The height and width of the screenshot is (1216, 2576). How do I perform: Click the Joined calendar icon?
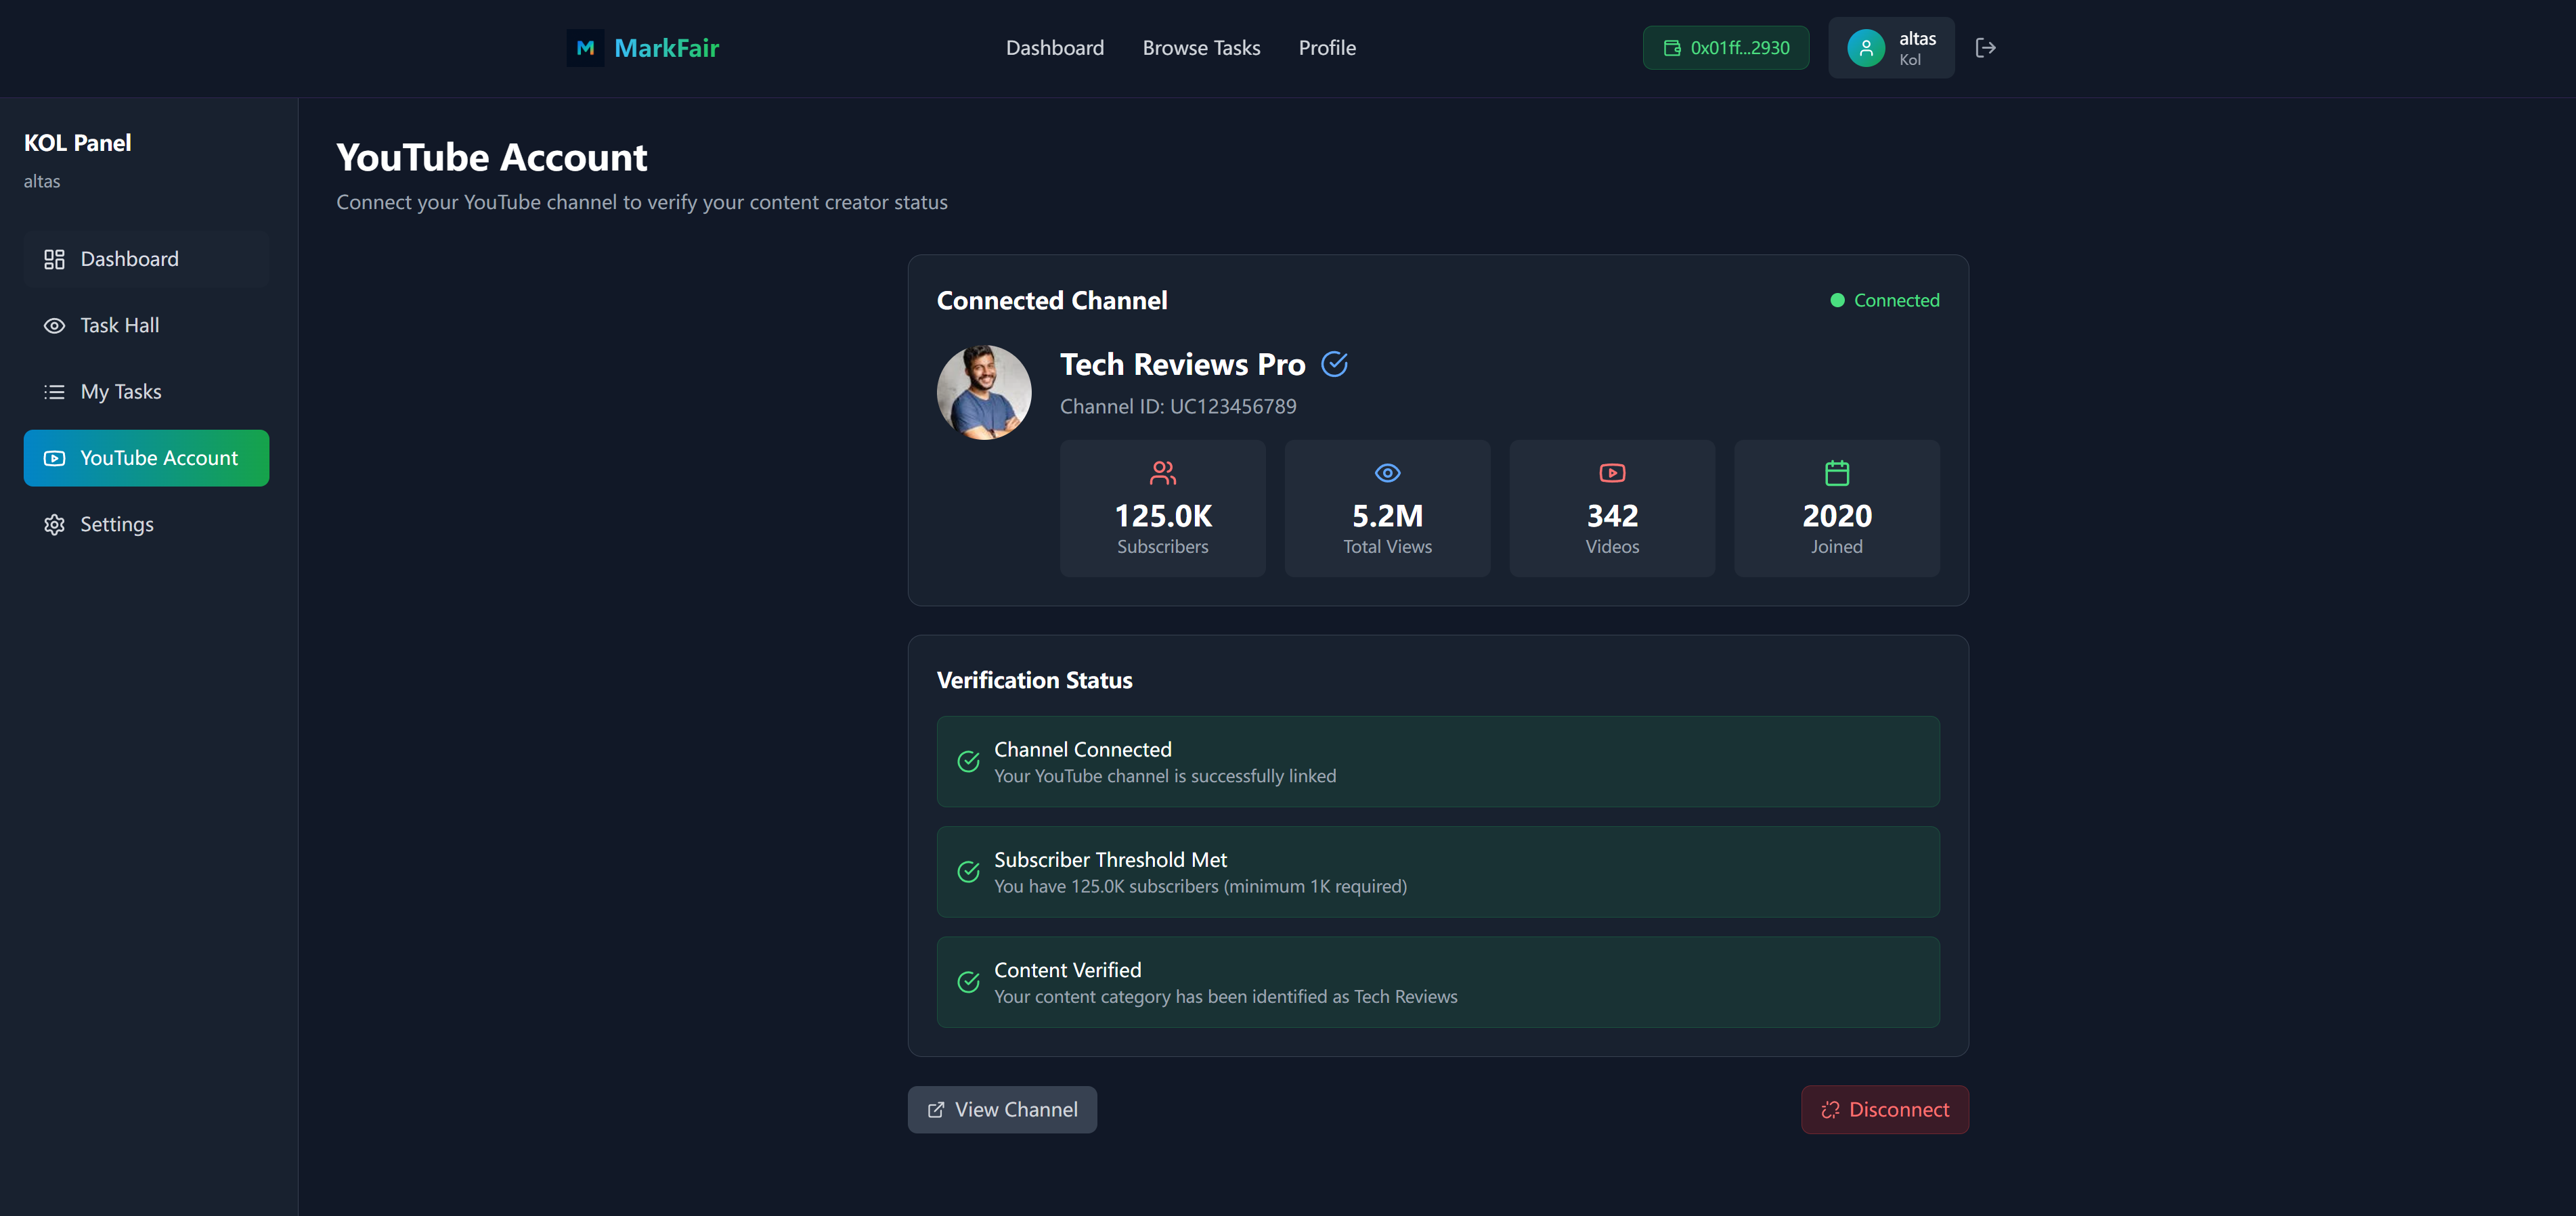1836,472
